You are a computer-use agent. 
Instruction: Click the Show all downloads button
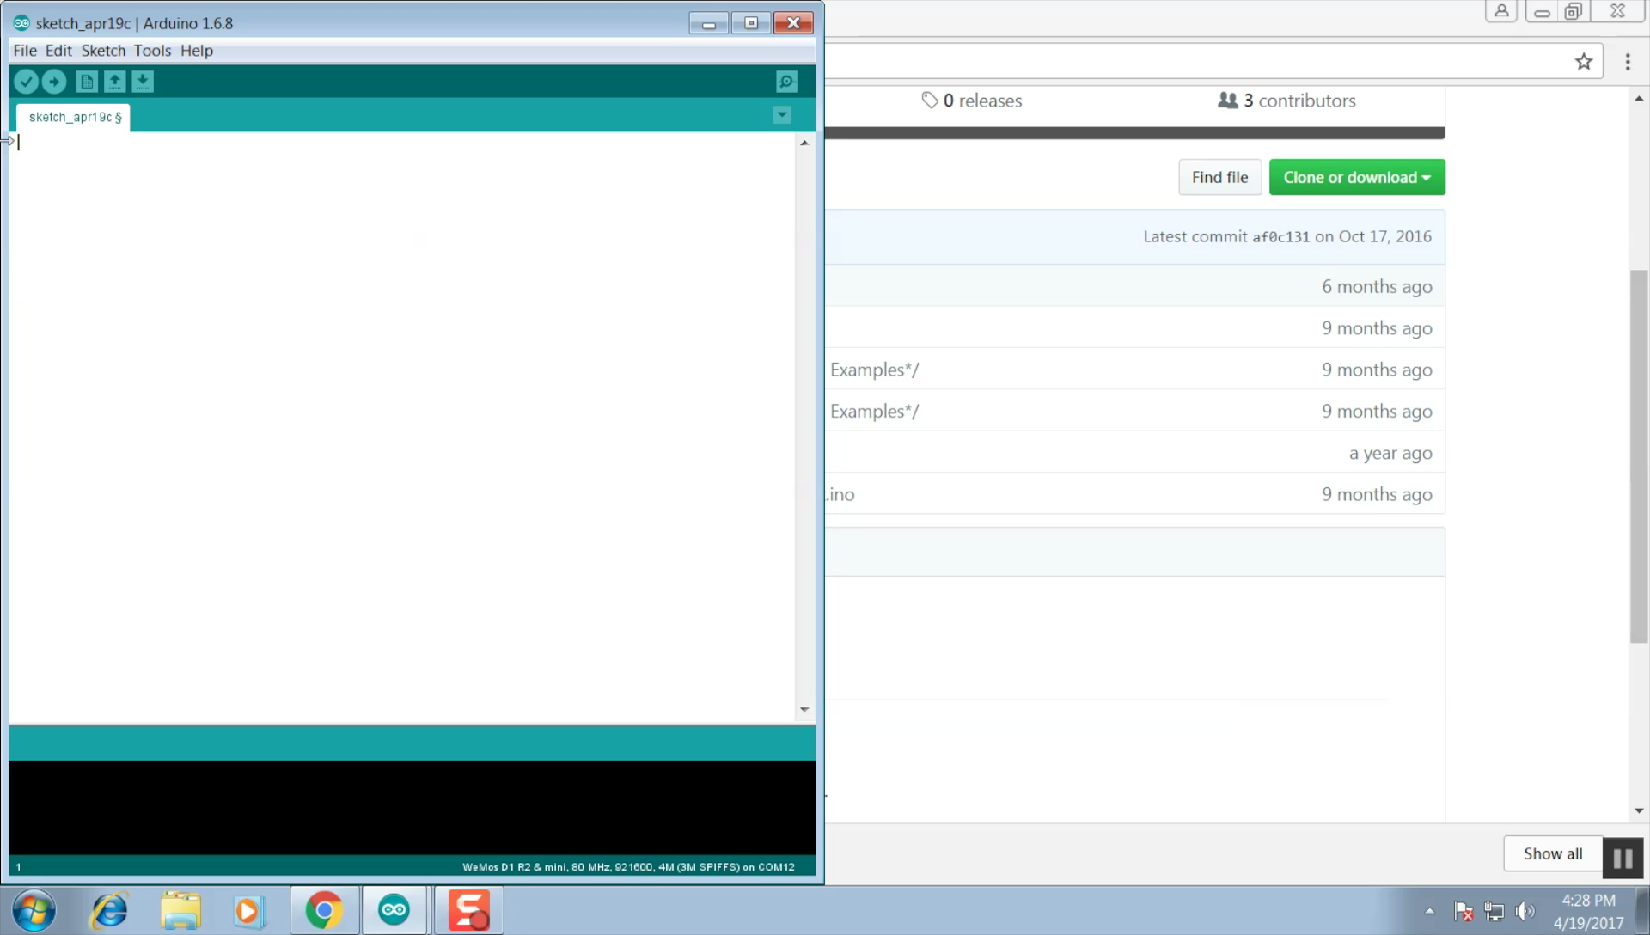[1553, 853]
